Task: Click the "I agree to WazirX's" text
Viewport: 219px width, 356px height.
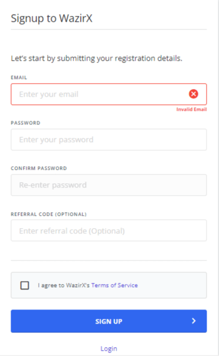Action: pos(64,285)
